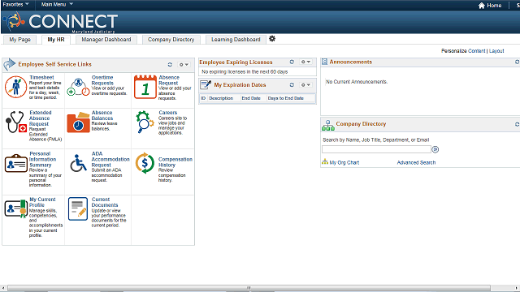The width and height of the screenshot is (520, 292).
Task: Open My Expiration Dates options dropdown
Action: 305,84
